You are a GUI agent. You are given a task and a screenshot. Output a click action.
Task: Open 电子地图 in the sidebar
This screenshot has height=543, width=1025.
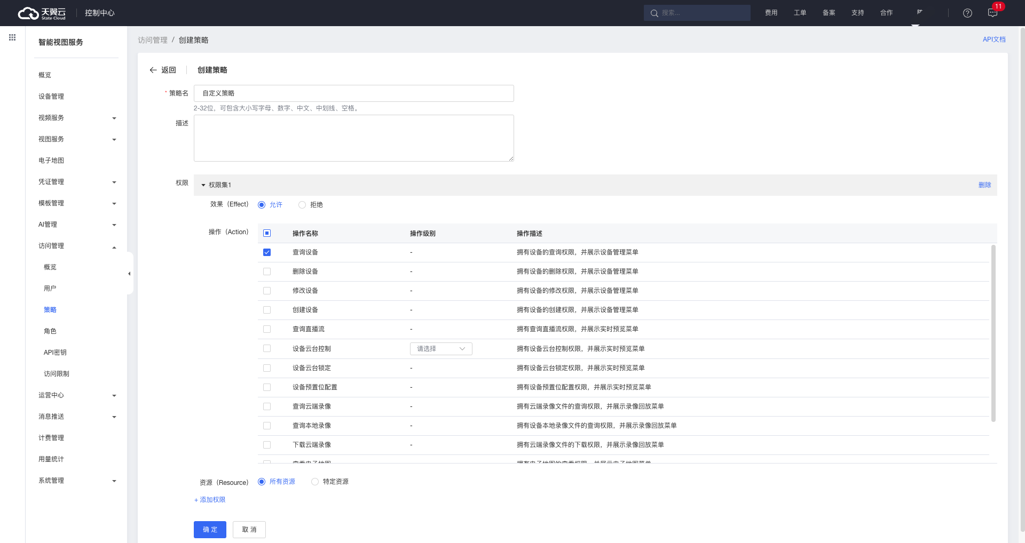(x=51, y=161)
